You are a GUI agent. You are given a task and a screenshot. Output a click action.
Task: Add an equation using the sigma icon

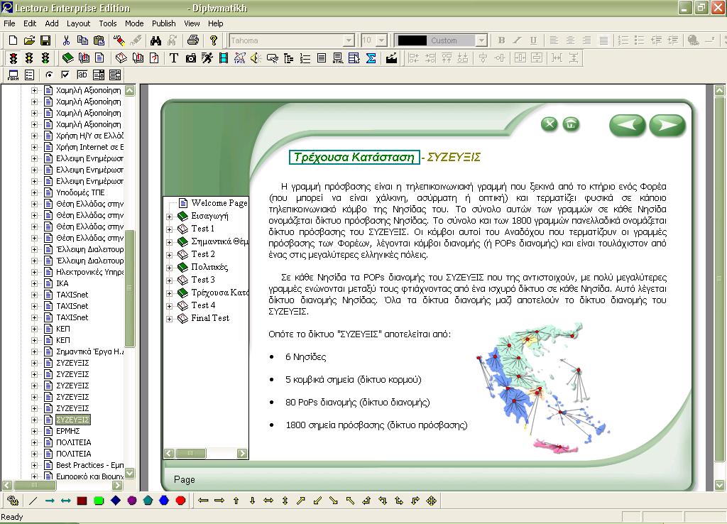click(371, 58)
